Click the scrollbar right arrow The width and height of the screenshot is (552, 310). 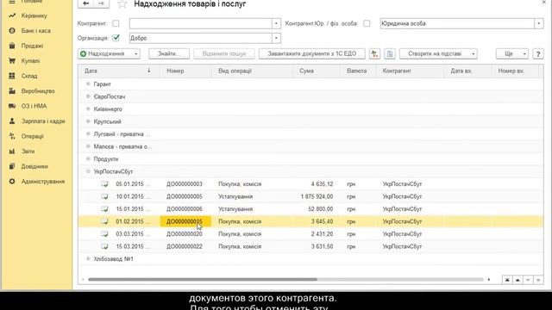489,280
